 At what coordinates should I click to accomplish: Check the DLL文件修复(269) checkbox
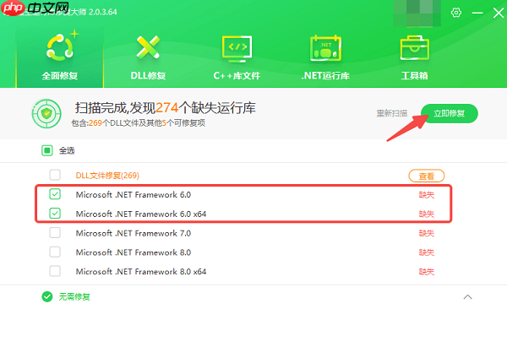[55, 175]
